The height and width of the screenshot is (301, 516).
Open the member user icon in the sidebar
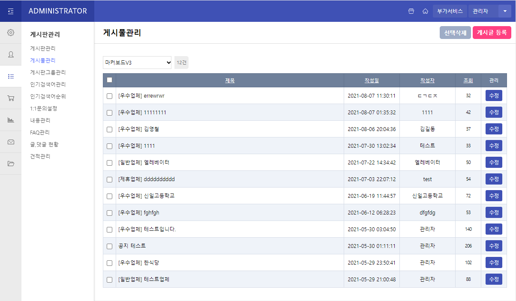pos(11,54)
